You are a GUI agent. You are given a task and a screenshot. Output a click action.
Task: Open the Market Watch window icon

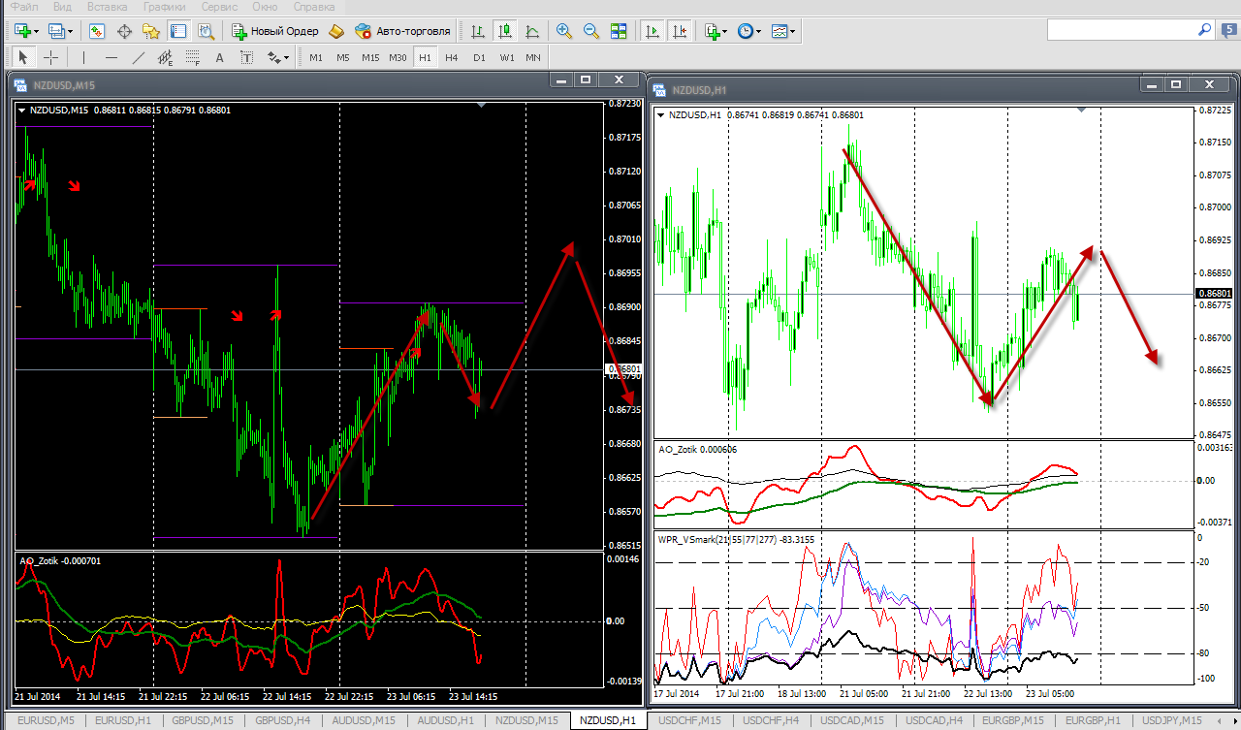click(97, 31)
